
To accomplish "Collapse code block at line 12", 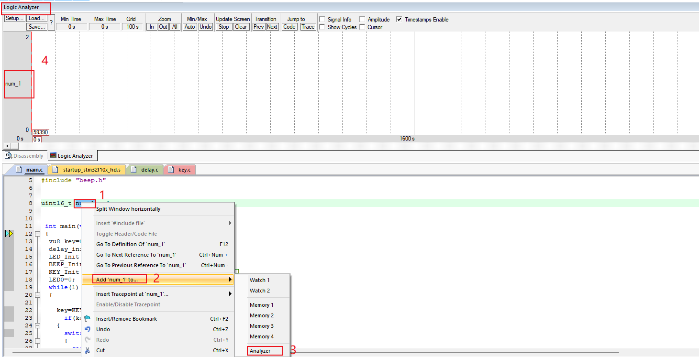I will point(37,234).
